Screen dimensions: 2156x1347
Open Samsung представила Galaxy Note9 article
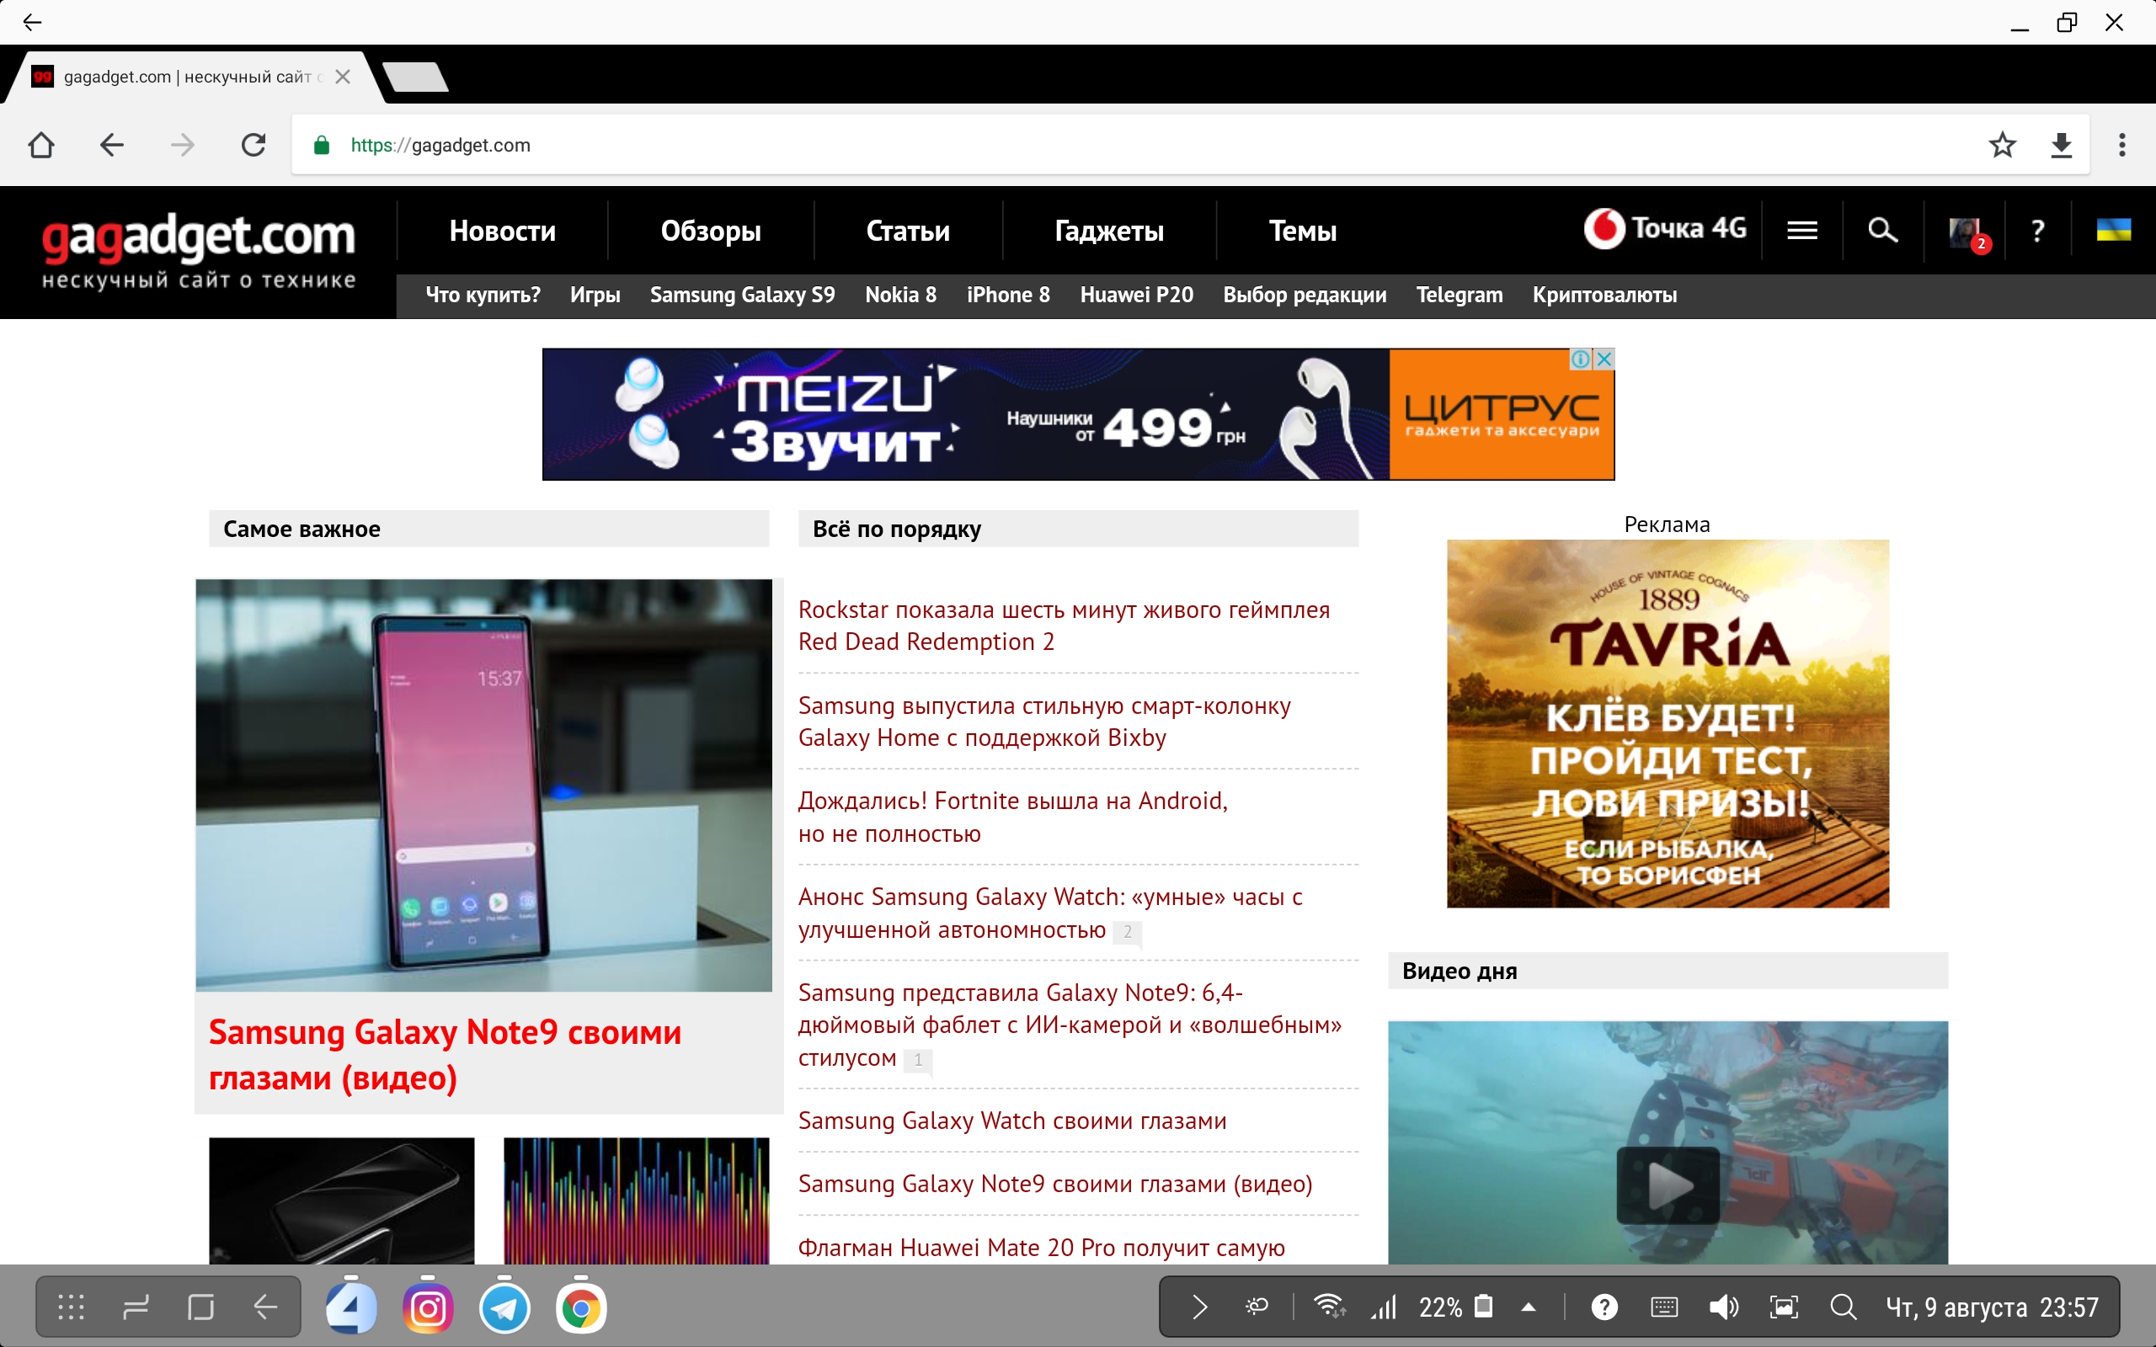[x=1070, y=1025]
